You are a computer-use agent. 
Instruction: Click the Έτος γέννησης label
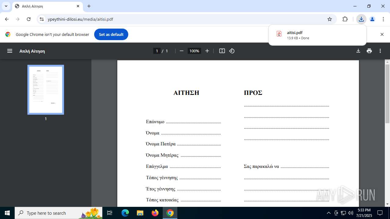click(x=161, y=189)
